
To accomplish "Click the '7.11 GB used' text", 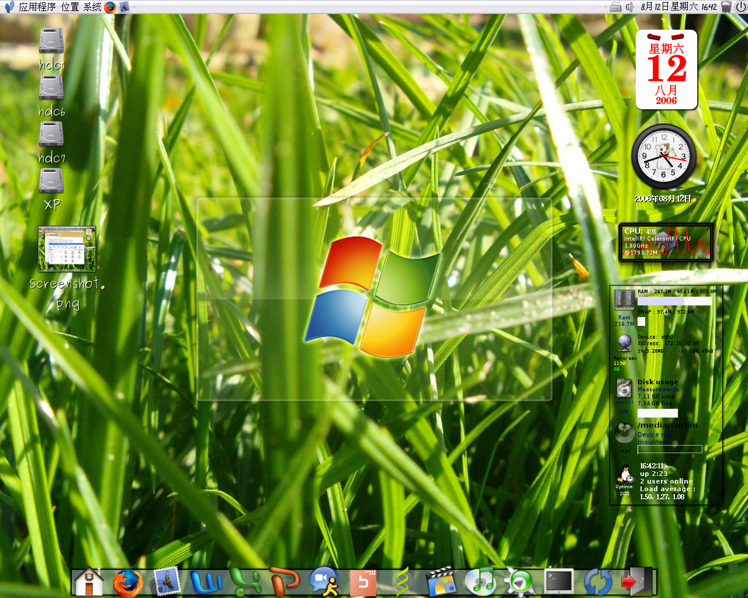I will pyautogui.click(x=656, y=396).
